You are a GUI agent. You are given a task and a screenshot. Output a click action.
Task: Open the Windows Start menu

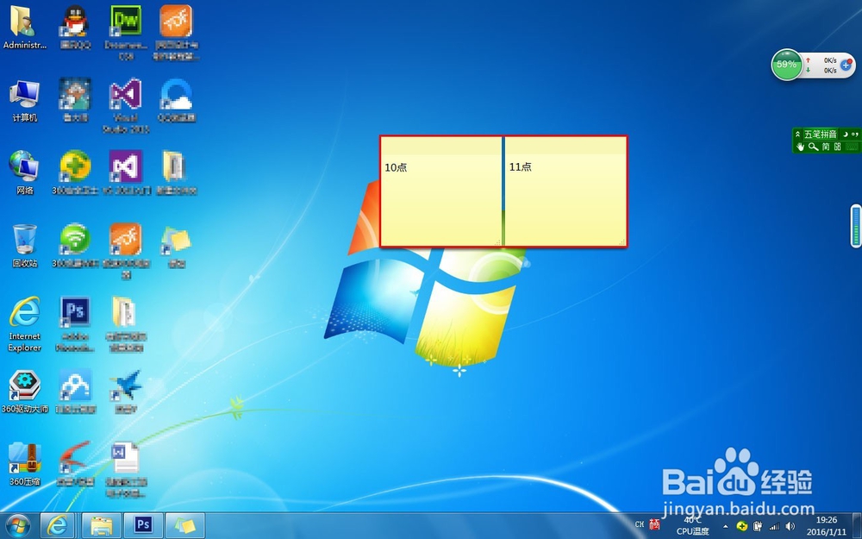pos(17,524)
